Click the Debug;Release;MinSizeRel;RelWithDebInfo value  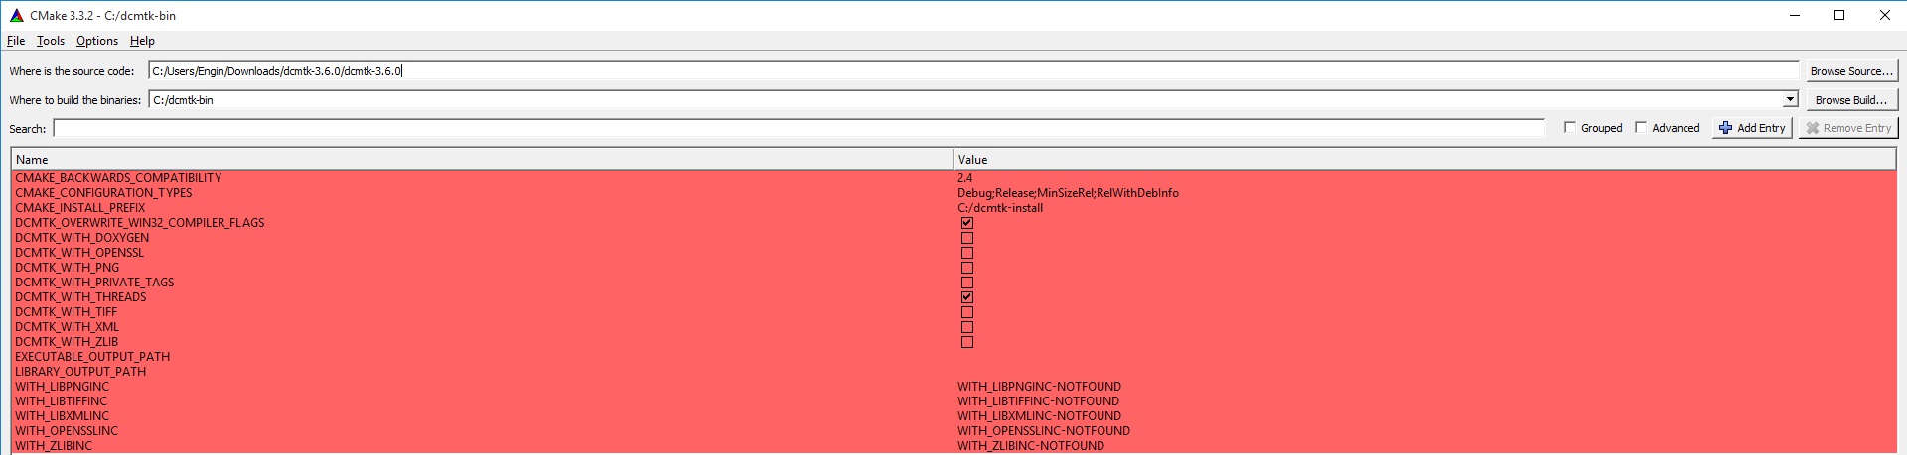click(x=1068, y=193)
